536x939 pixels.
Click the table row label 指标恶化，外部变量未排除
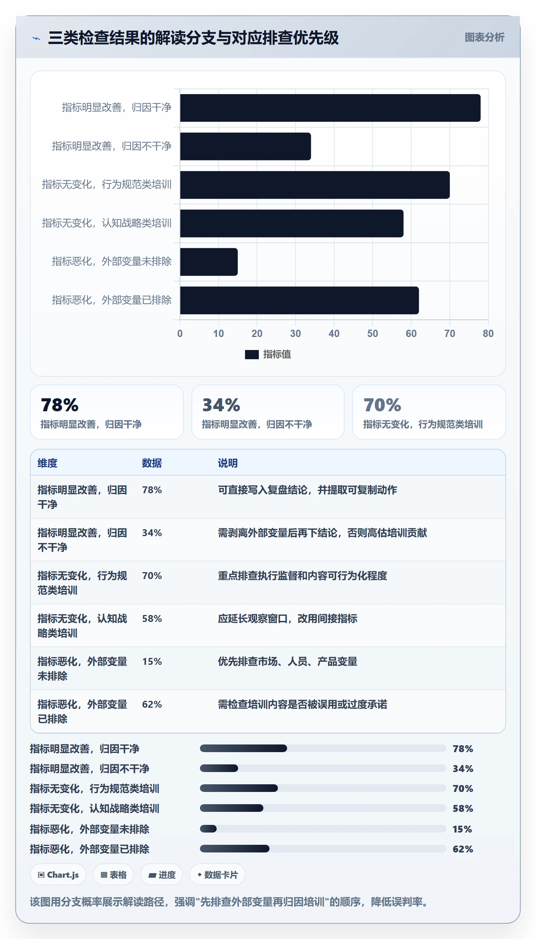[x=82, y=669]
